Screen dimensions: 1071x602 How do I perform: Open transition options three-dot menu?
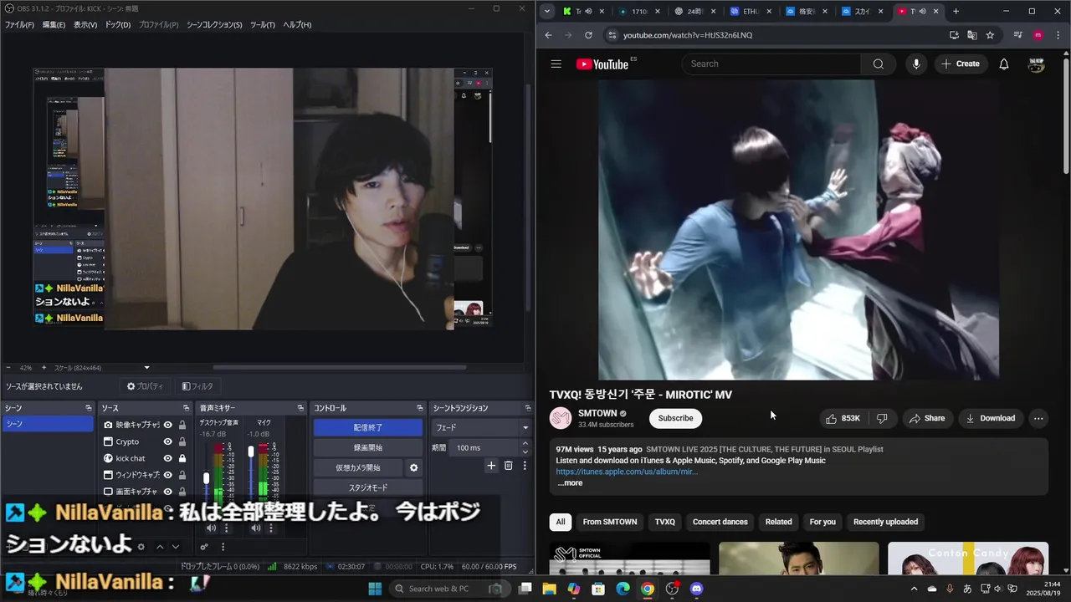pos(525,466)
